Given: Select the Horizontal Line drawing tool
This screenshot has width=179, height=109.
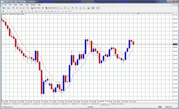Looking at the screenshot, I should click(15, 11).
